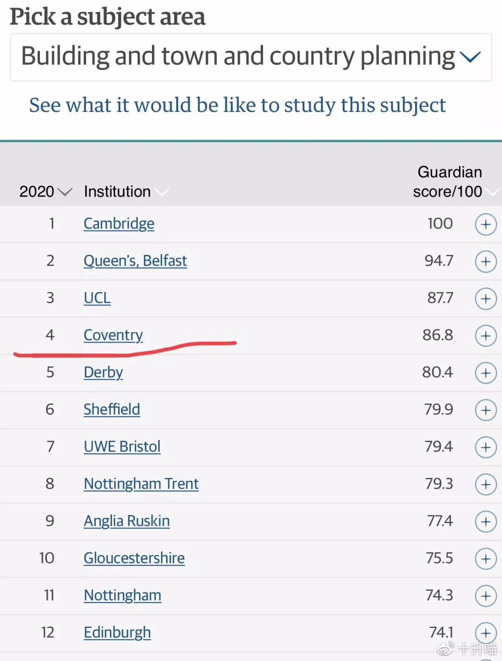Show Derby row details plus icon
502x661 pixels.
pos(486,373)
